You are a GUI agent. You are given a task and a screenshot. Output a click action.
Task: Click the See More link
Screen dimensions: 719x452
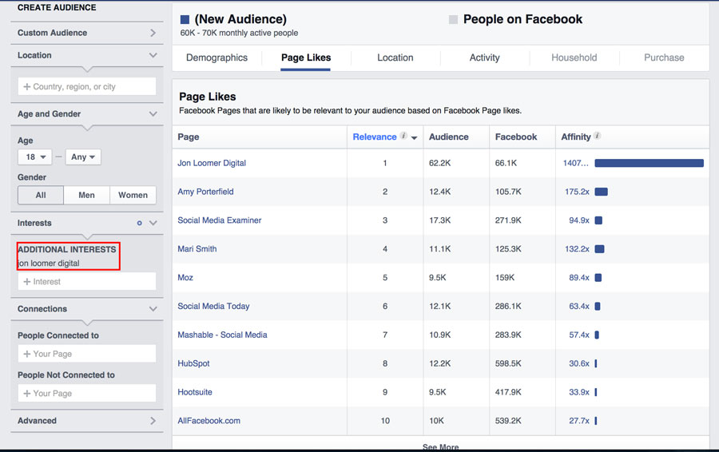[440, 446]
